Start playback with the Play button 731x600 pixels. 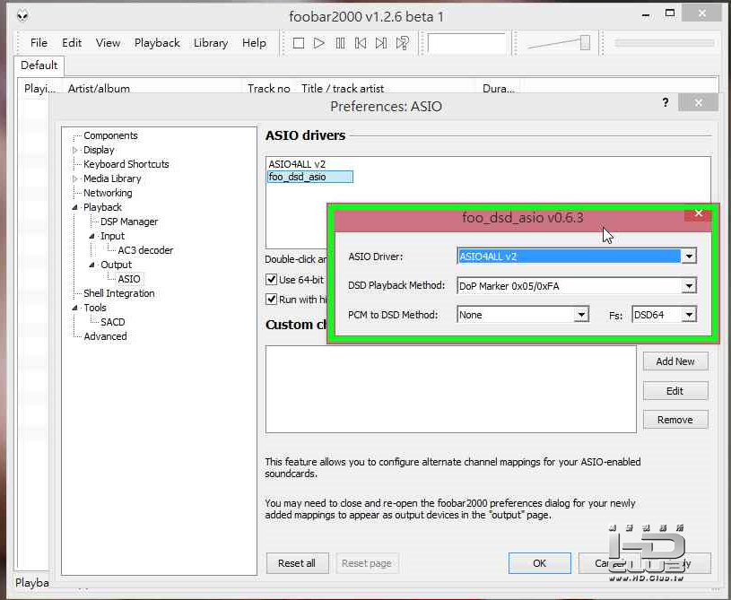319,43
